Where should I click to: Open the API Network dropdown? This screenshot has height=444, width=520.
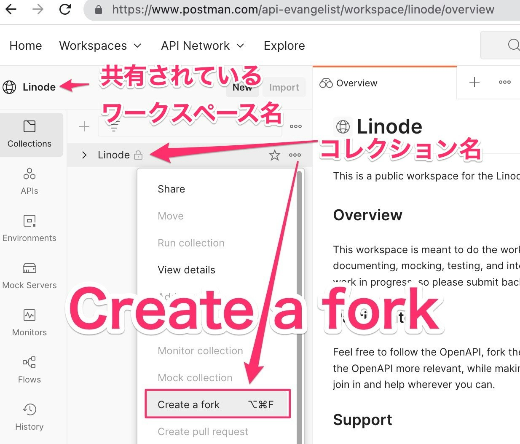202,45
